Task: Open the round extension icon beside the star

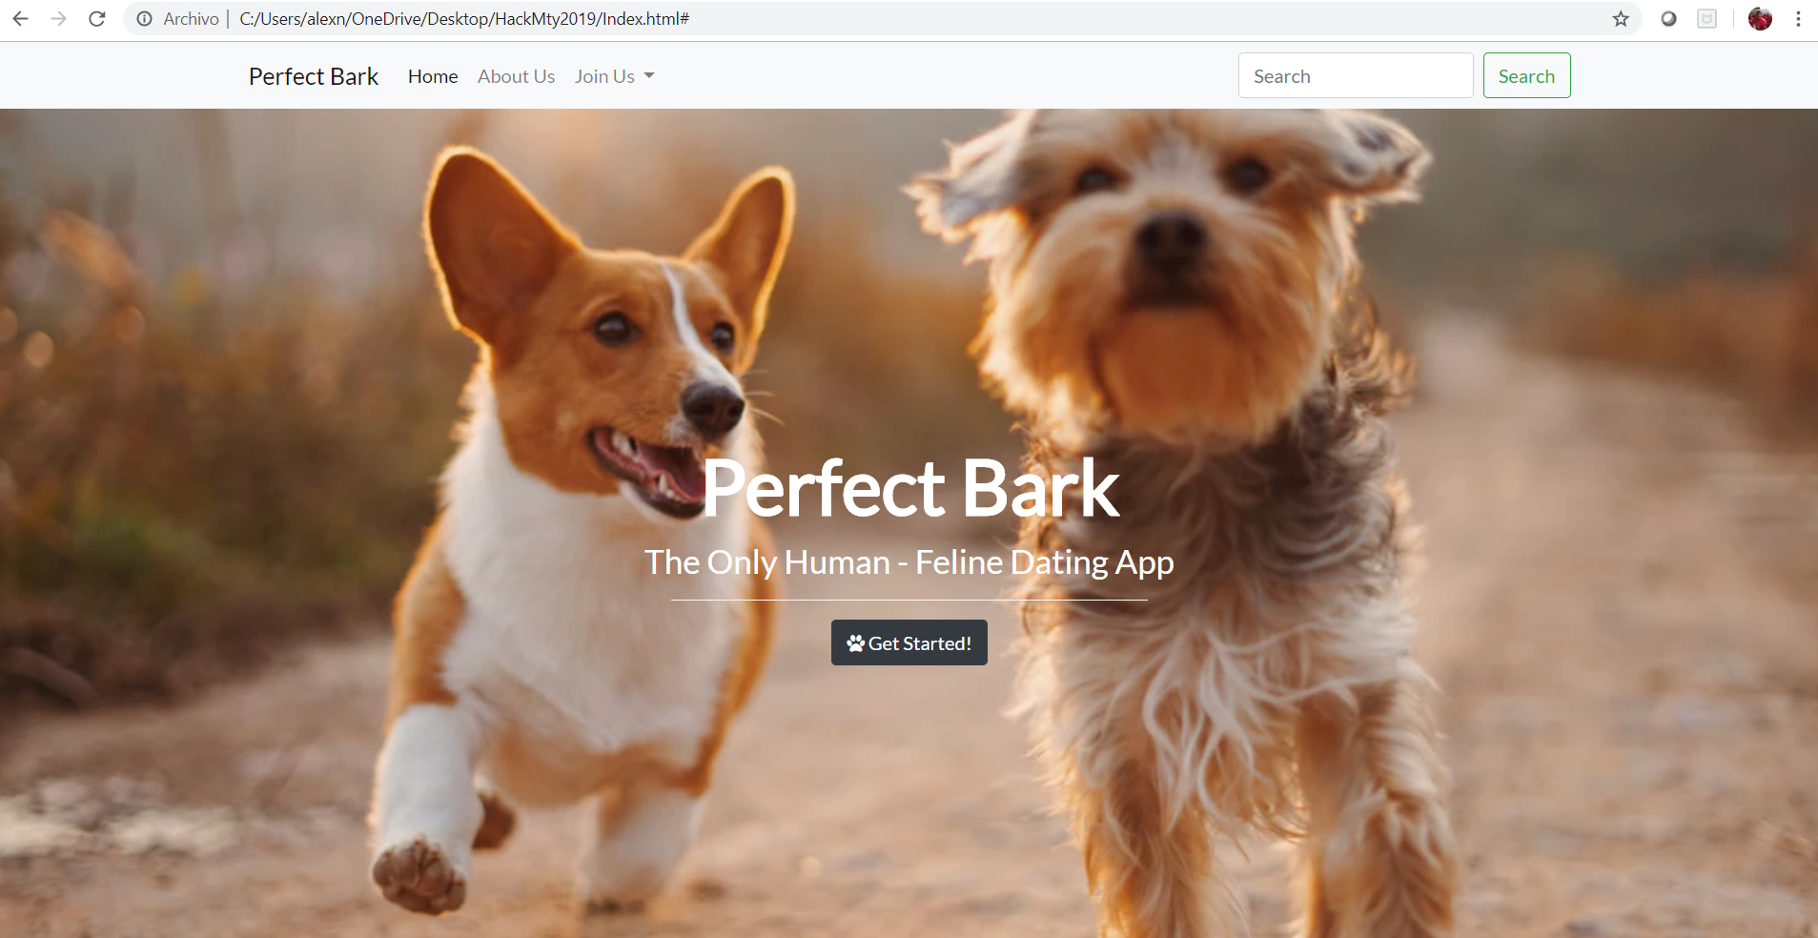Action: click(1668, 18)
